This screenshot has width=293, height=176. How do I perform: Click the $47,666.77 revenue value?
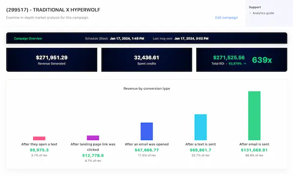(x=146, y=150)
